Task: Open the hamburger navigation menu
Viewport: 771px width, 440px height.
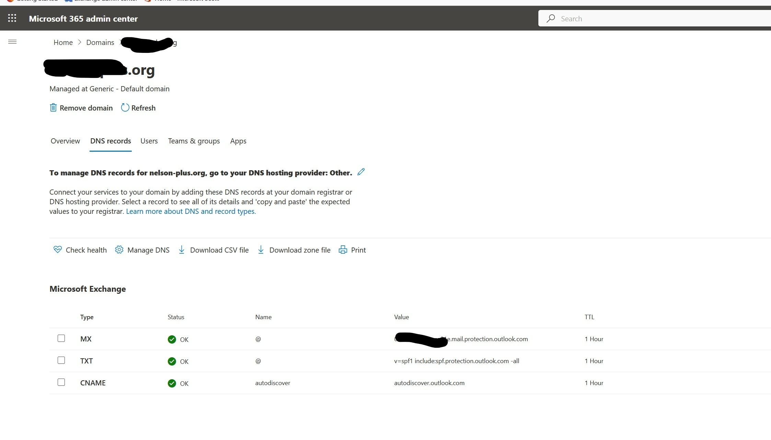Action: tap(12, 42)
